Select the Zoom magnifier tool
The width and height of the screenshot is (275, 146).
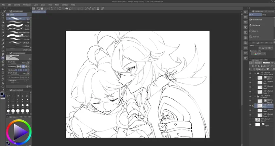[x=3, y=15]
